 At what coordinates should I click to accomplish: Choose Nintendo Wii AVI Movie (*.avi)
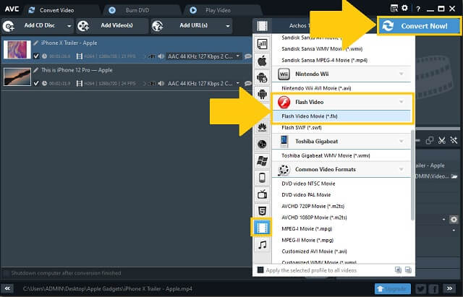pyautogui.click(x=341, y=88)
